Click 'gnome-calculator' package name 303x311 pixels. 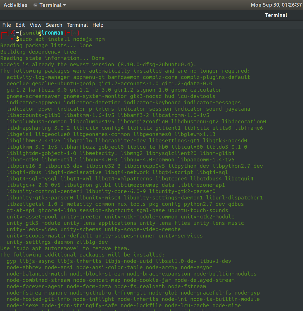click(x=197, y=90)
